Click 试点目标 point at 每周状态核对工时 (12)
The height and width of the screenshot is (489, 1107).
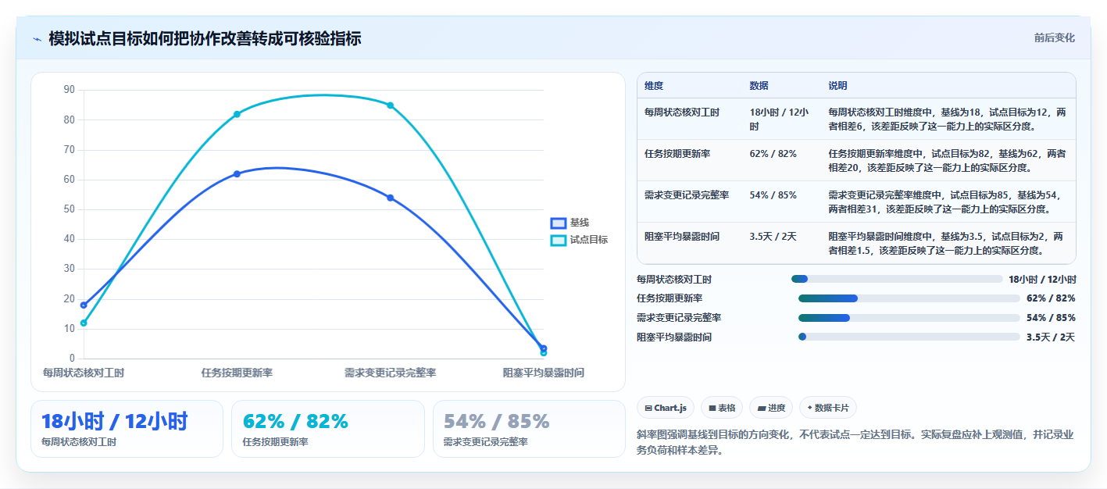click(x=84, y=323)
